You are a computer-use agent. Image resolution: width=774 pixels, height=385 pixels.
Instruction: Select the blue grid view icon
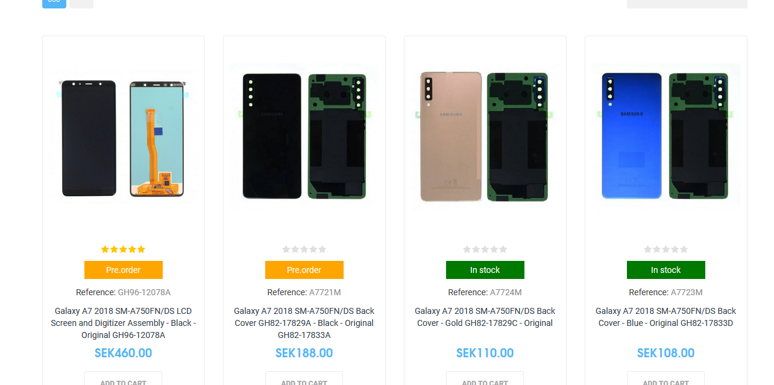(54, 3)
